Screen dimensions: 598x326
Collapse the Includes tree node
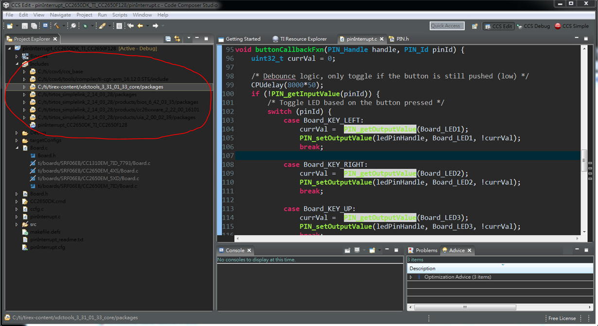[17, 64]
